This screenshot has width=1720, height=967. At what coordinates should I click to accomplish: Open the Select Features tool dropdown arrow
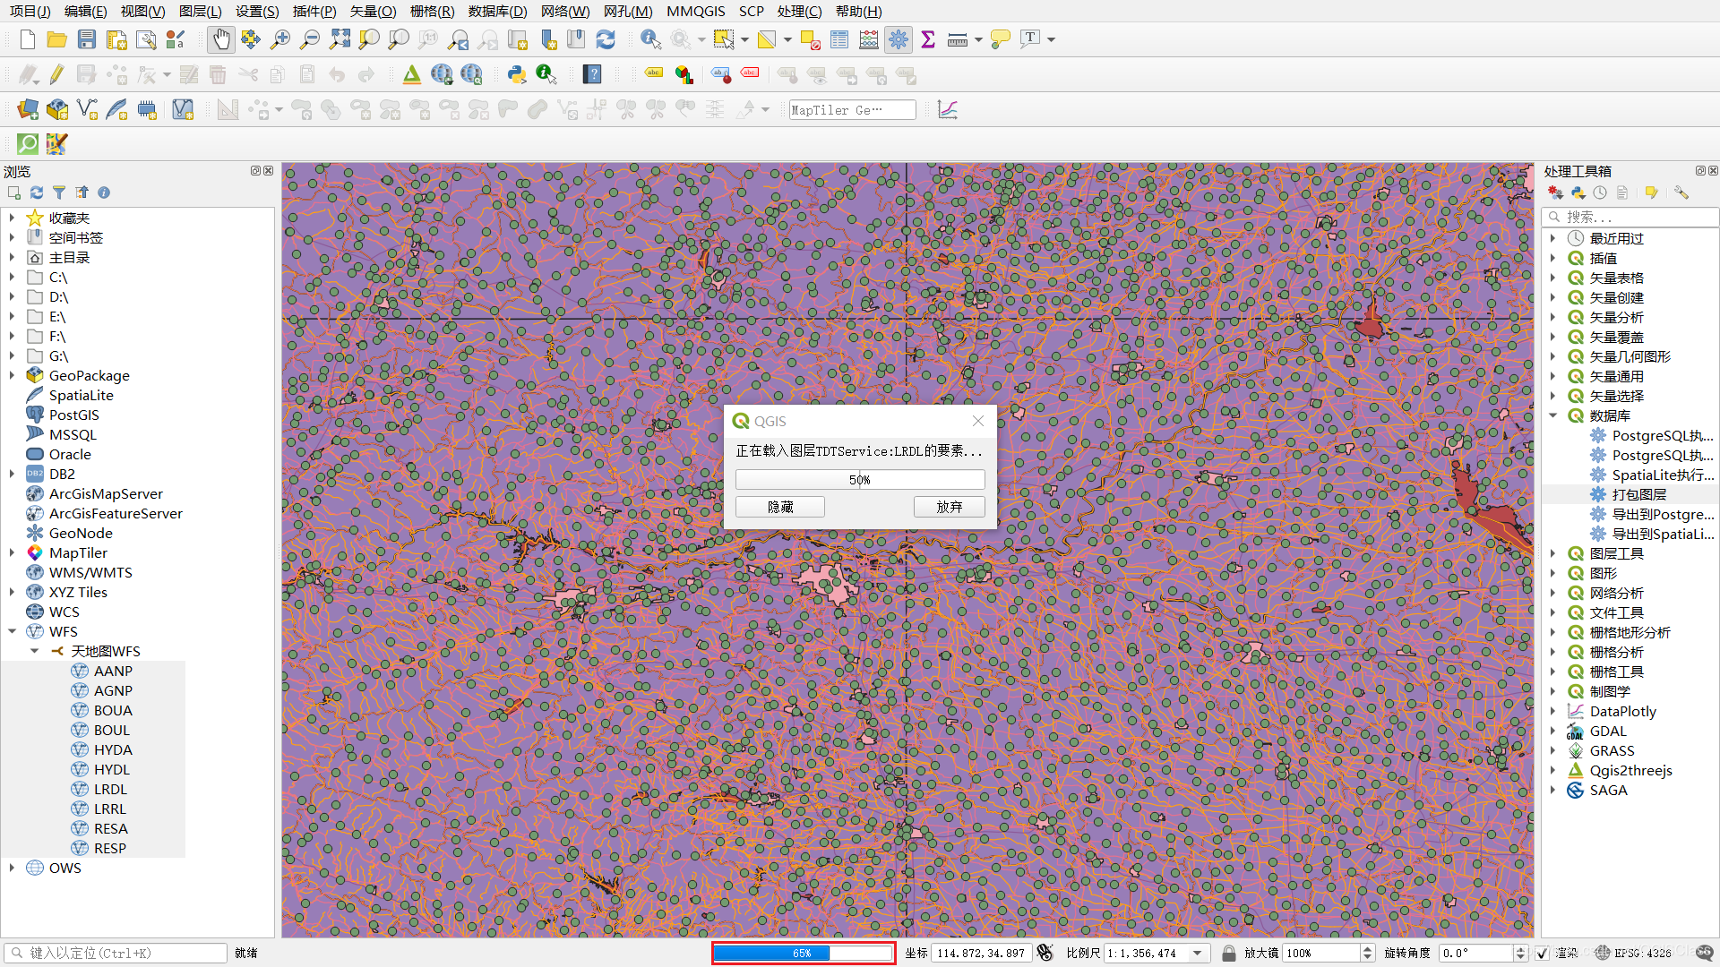(x=744, y=39)
